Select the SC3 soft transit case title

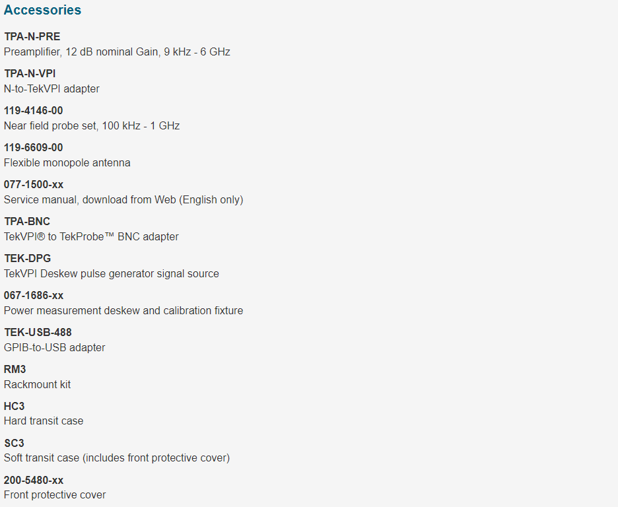click(x=14, y=443)
